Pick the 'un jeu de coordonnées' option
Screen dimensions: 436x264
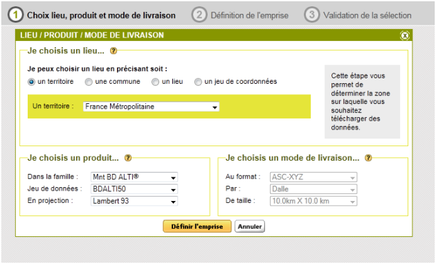pyautogui.click(x=198, y=82)
